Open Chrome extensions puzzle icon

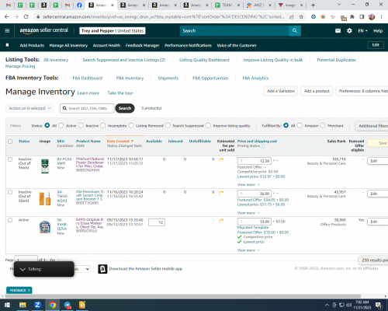point(352,17)
